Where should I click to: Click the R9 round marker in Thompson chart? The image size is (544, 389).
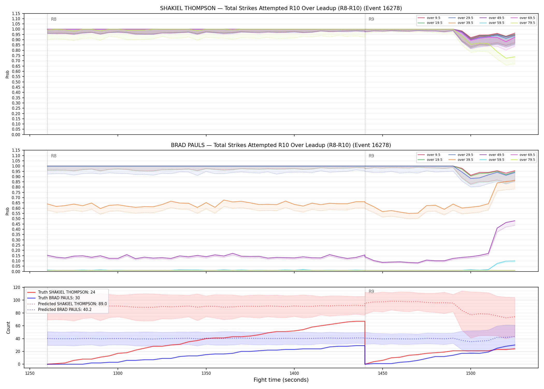tap(371, 19)
